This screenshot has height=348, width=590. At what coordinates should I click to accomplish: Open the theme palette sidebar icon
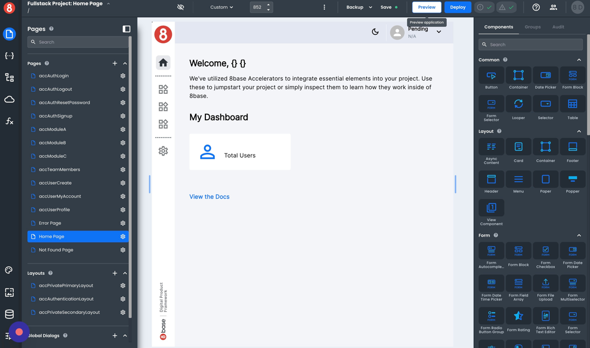tap(9, 270)
